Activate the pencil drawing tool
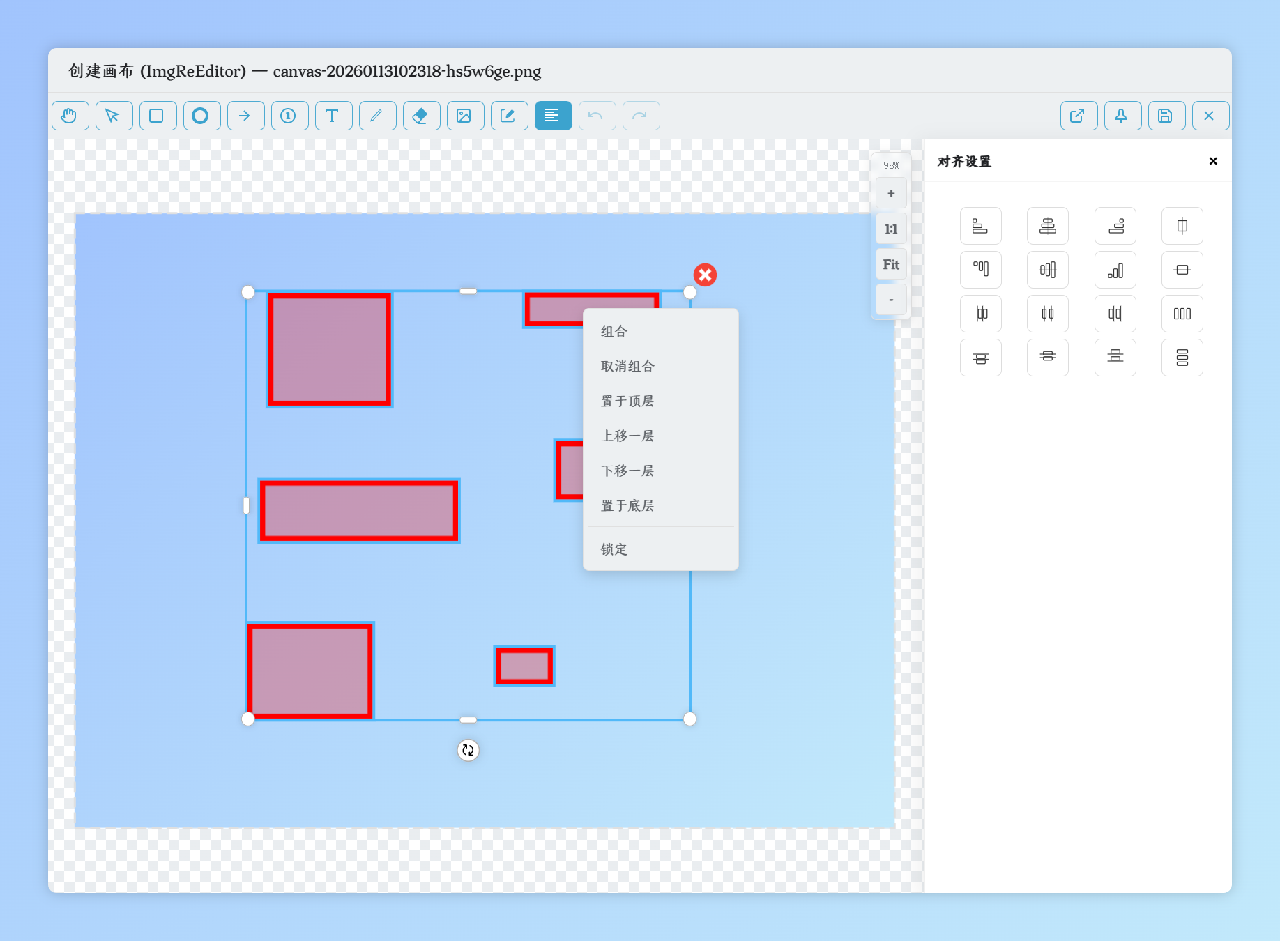Viewport: 1280px width, 941px height. tap(378, 116)
